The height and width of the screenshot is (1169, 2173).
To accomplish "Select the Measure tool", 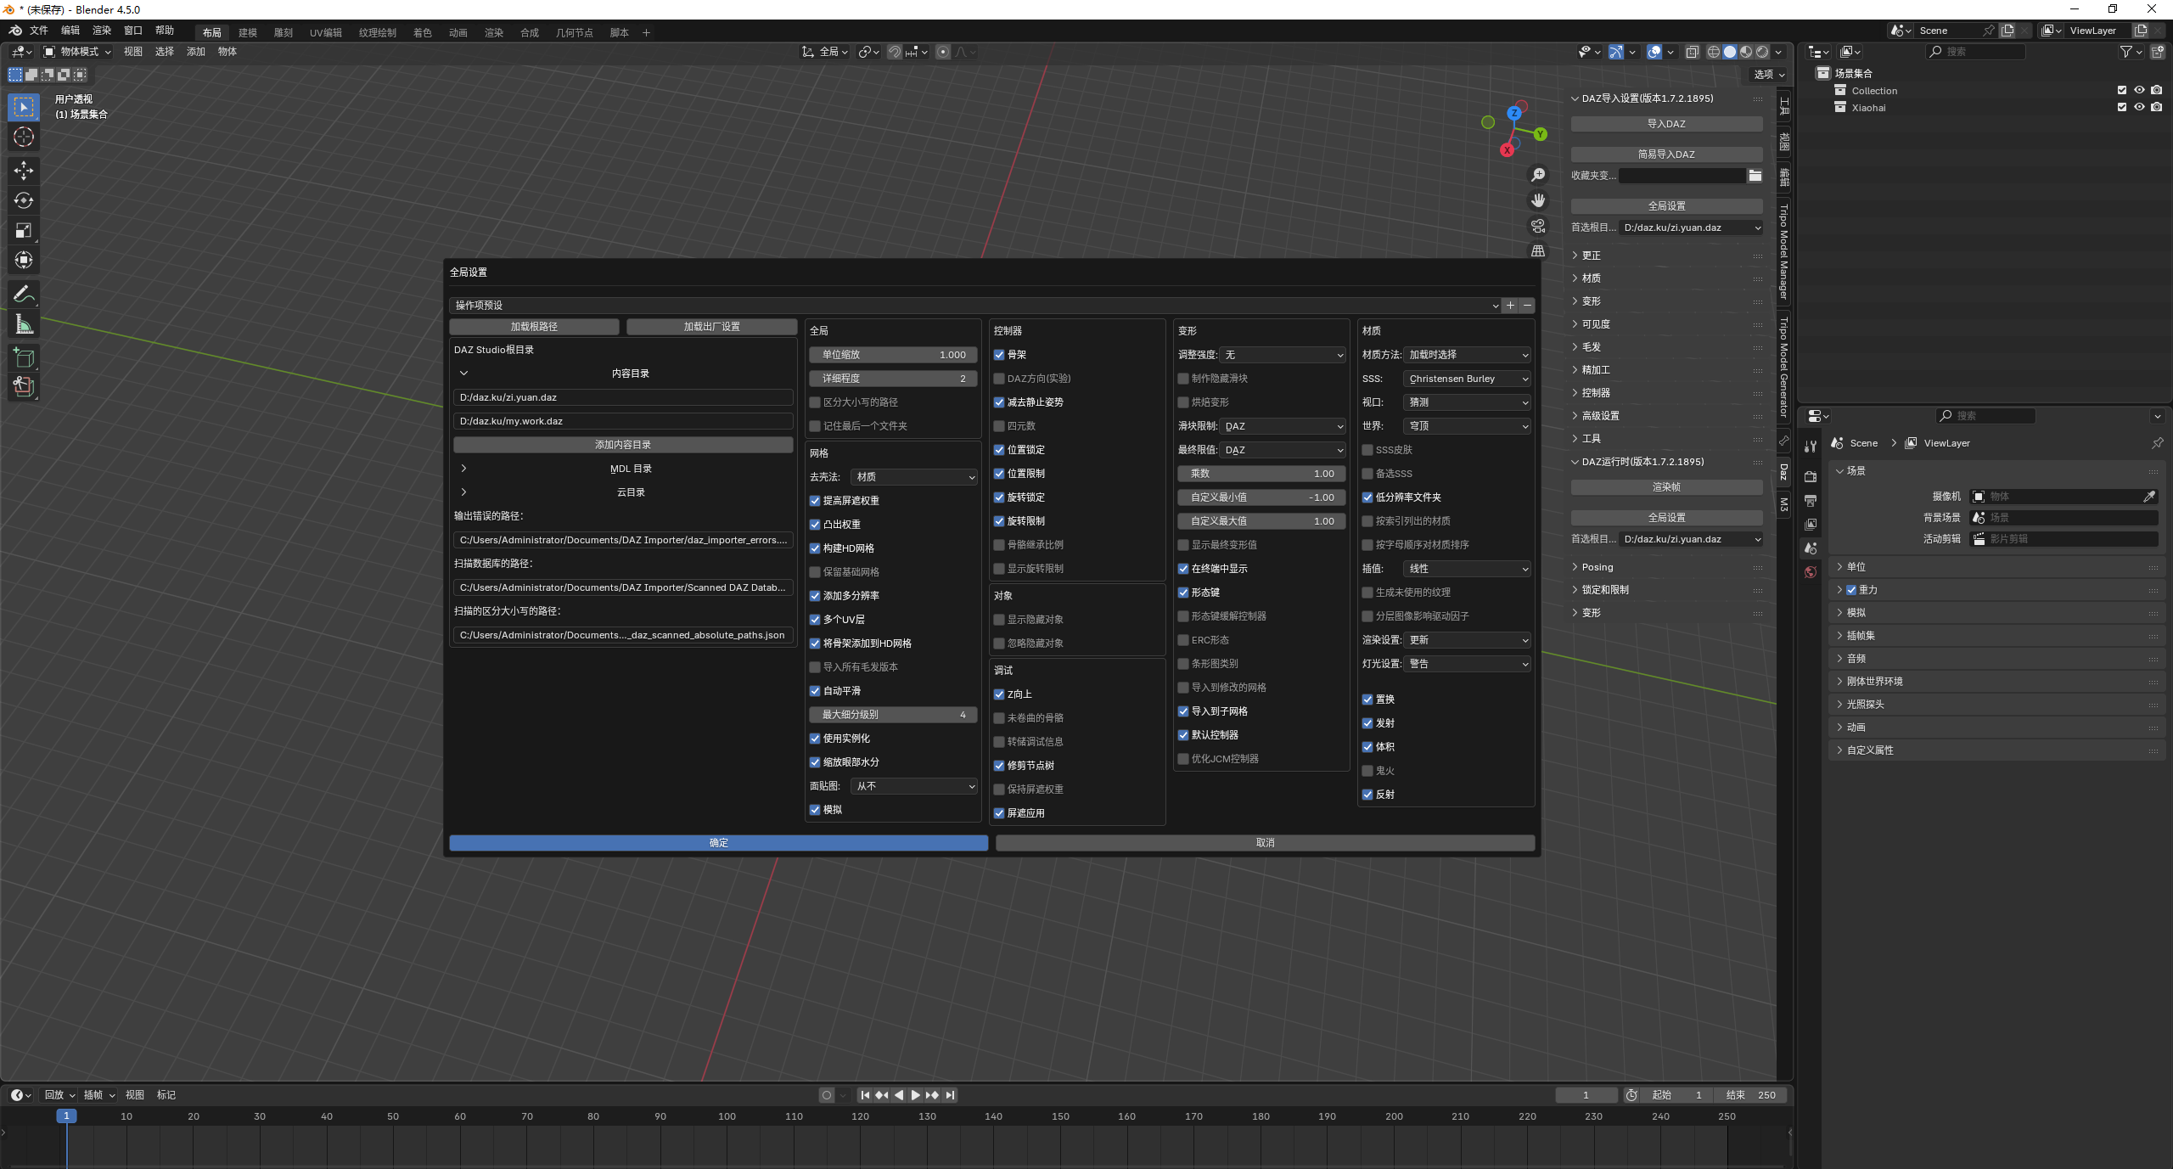I will [x=24, y=323].
